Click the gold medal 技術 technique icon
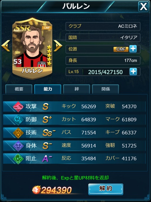 click(18, 133)
